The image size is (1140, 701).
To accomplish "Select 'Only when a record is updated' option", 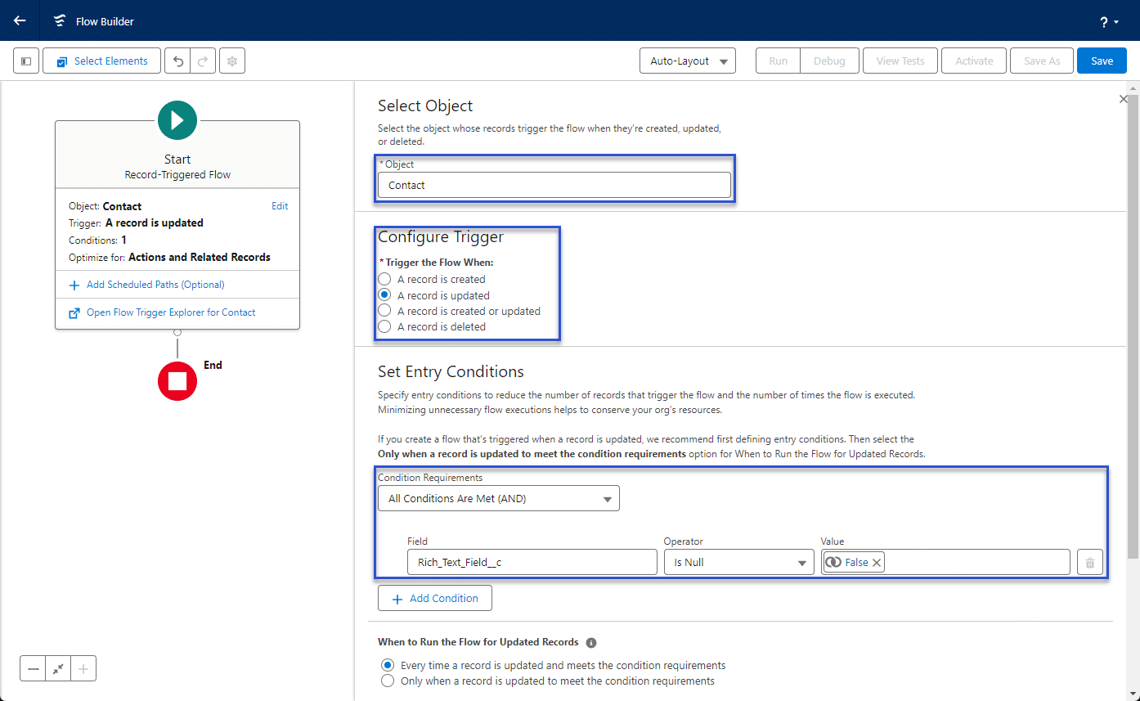I will pyautogui.click(x=388, y=681).
